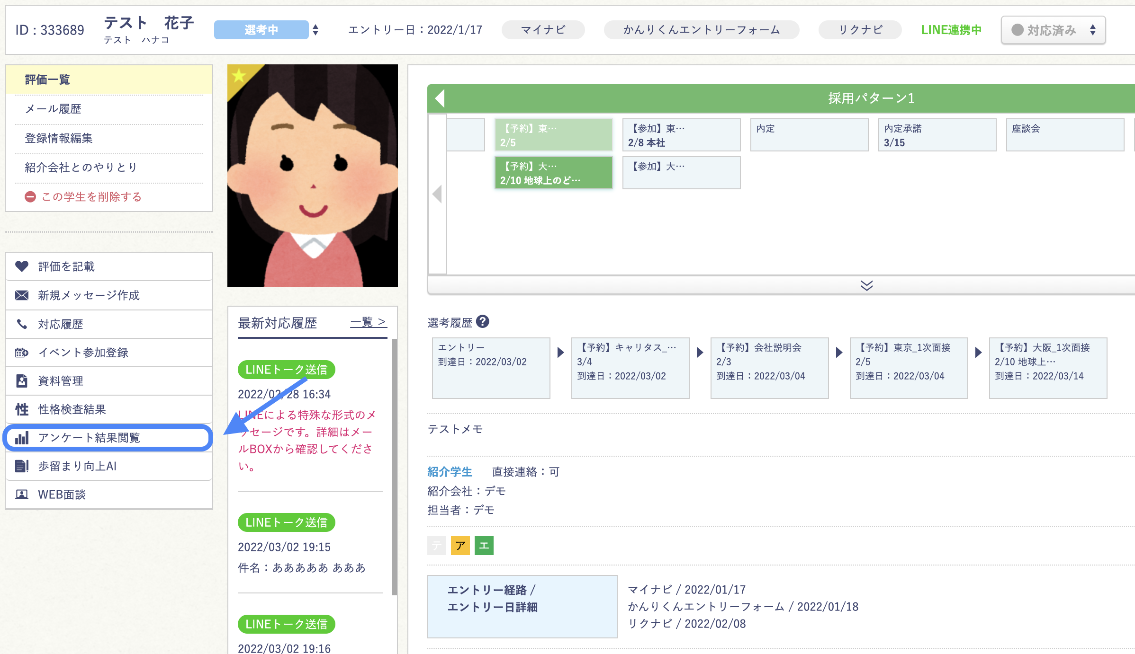This screenshot has height=654, width=1135.
Task: Click the かんりくんエントリーフォーム tag
Action: pyautogui.click(x=701, y=30)
